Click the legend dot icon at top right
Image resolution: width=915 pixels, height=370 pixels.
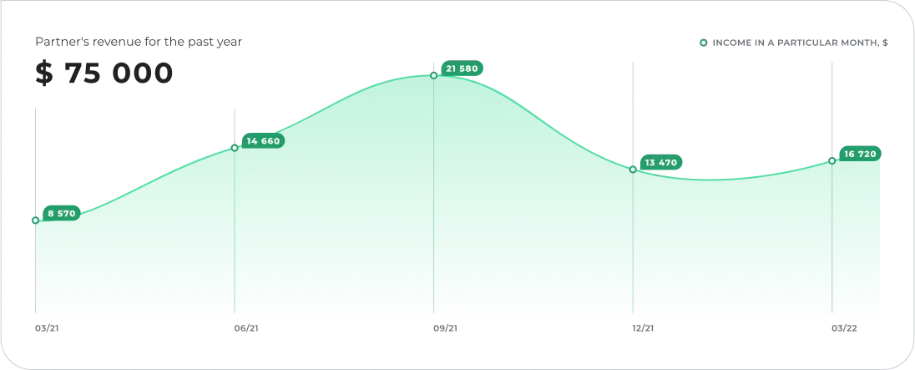click(704, 41)
